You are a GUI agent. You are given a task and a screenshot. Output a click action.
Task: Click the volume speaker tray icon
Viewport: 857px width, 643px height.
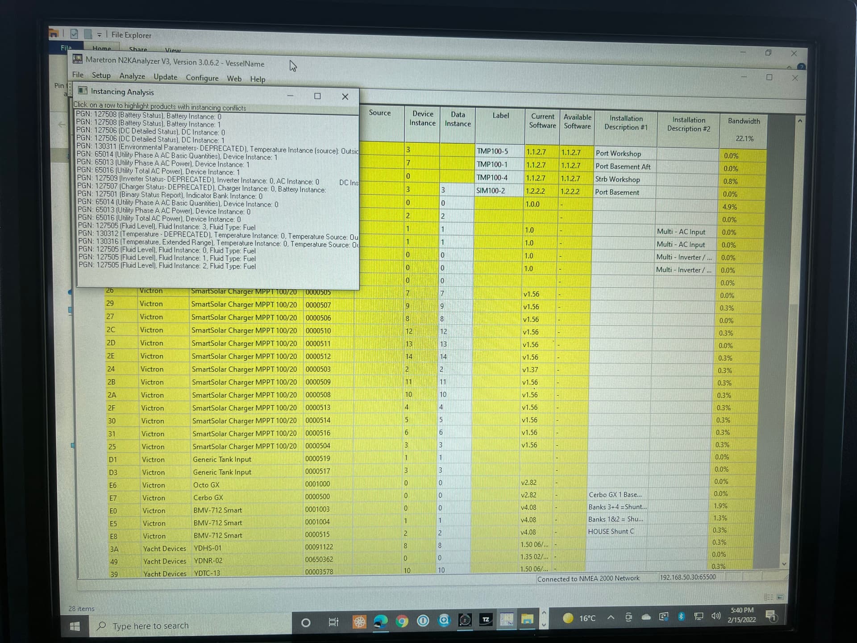point(716,616)
